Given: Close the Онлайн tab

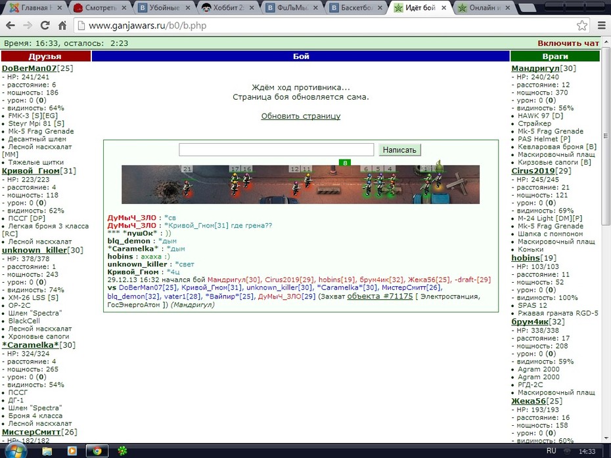Looking at the screenshot, I should (507, 7).
